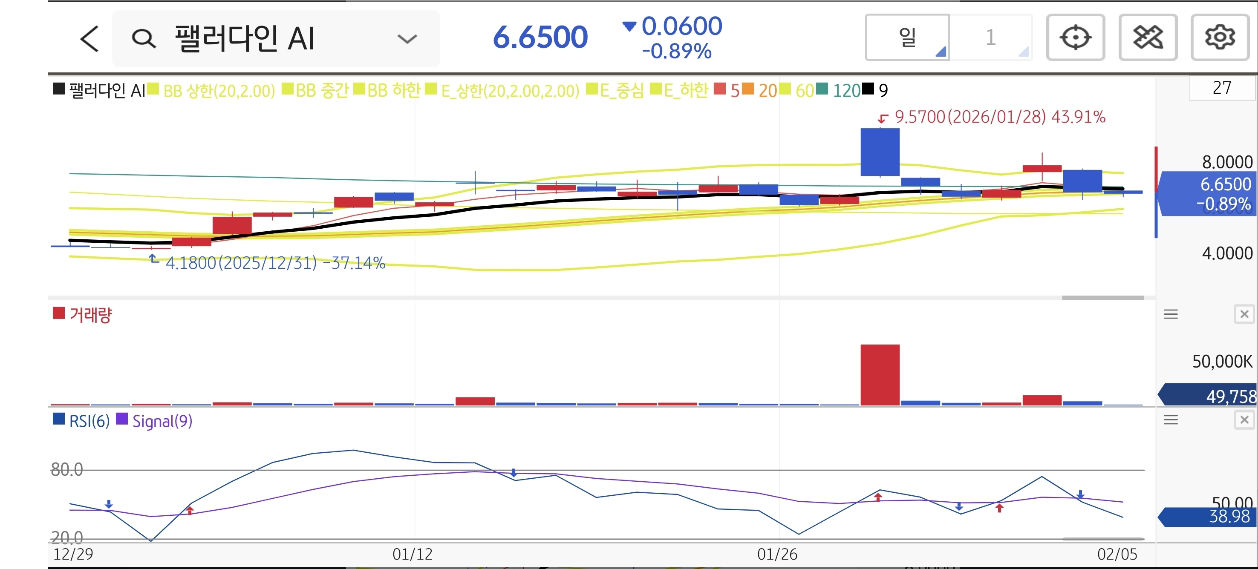Expand the 팰러다인 AI stock dropdown

[x=407, y=39]
